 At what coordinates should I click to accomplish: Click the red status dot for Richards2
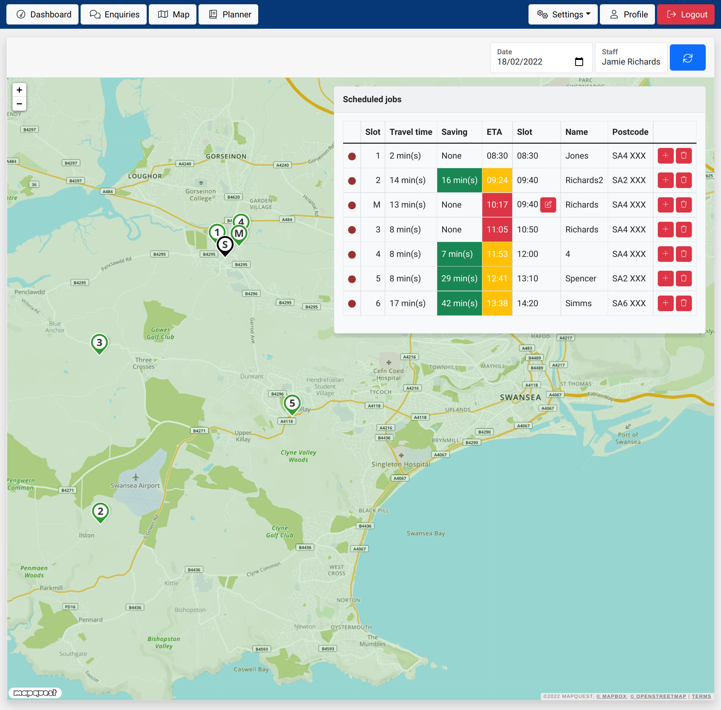(x=352, y=181)
